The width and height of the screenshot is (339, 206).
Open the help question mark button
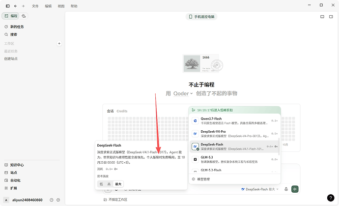coord(331,198)
